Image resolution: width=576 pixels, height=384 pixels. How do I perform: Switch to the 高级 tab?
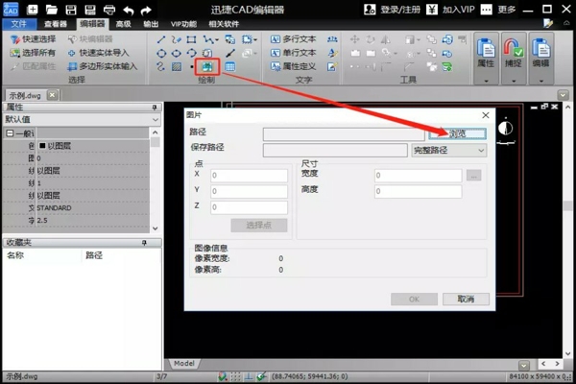124,24
